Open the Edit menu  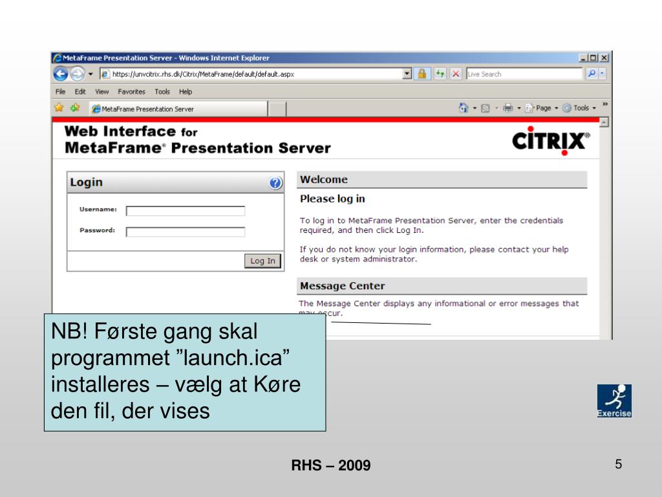[x=80, y=92]
